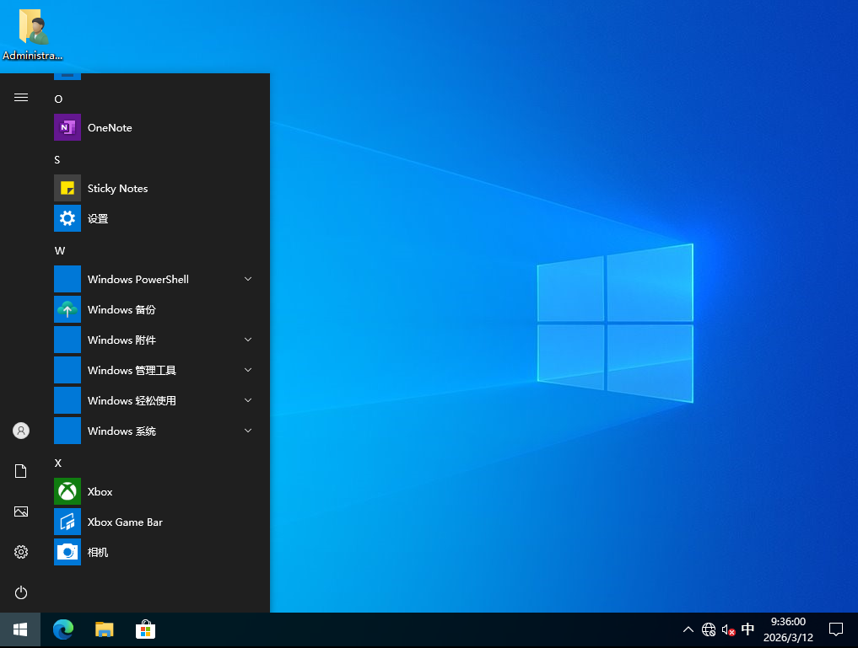Open File Explorer on the taskbar

point(104,629)
